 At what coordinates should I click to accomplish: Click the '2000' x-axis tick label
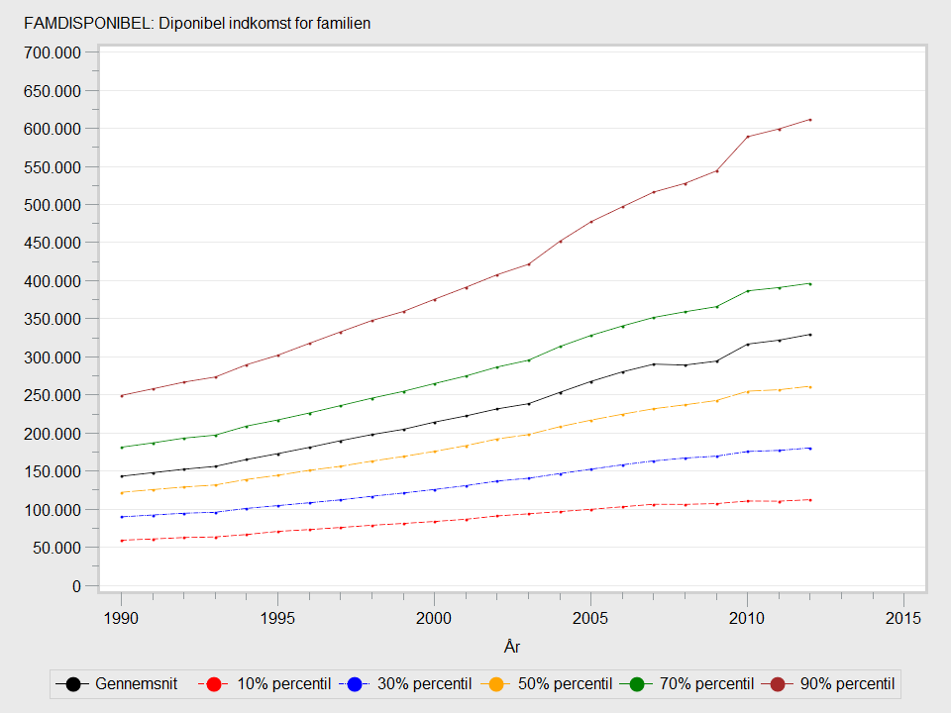pyautogui.click(x=434, y=617)
